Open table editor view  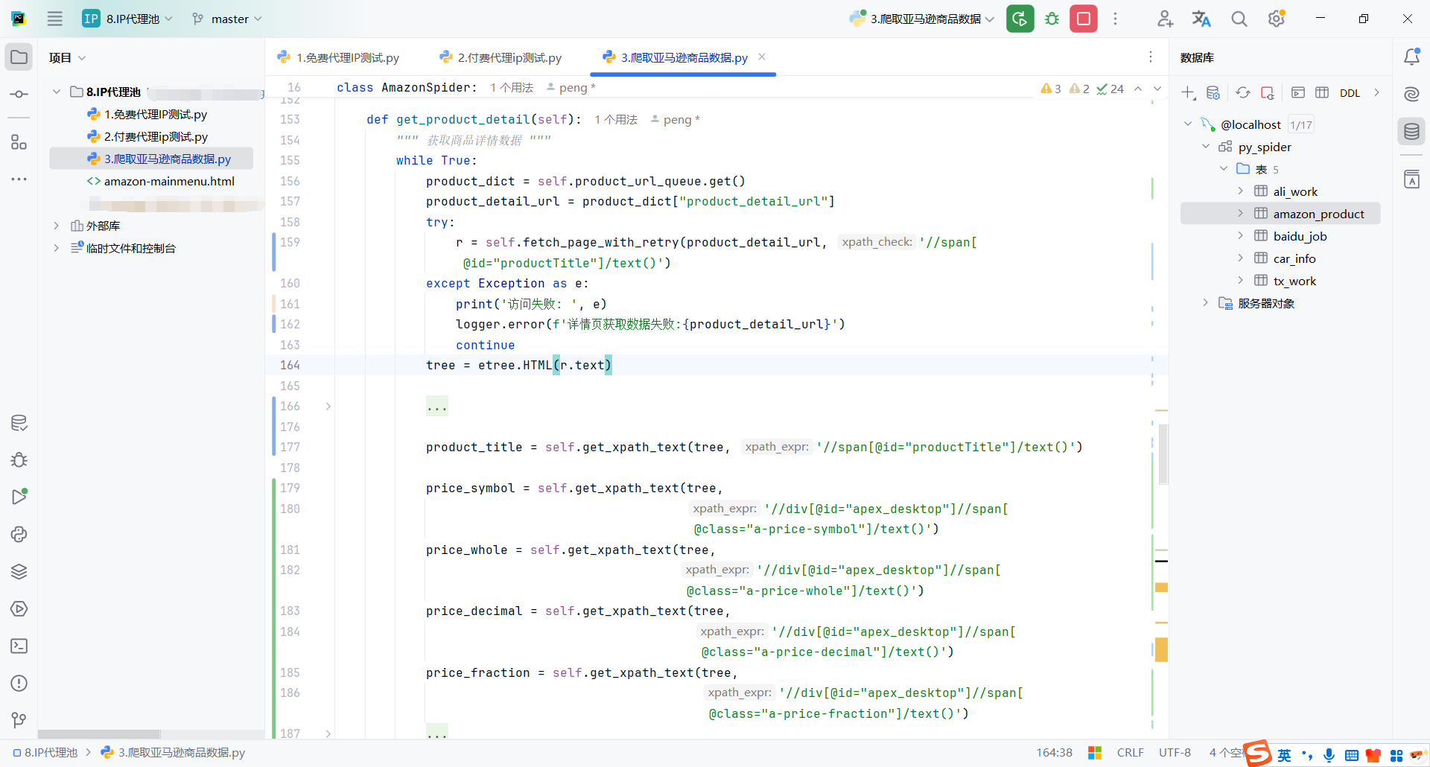pos(1322,92)
